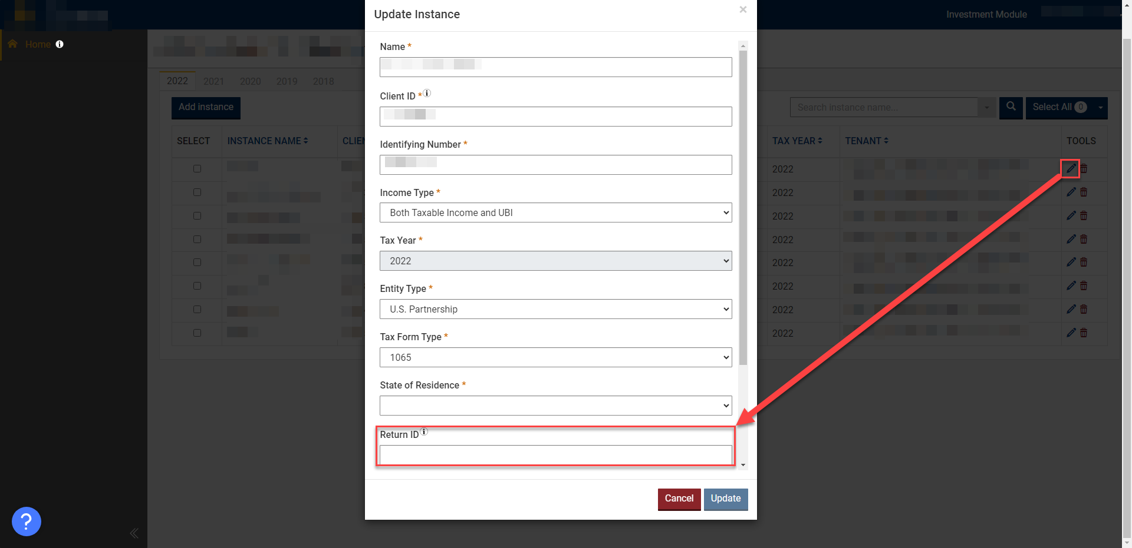
Task: Expand the Select All dropdown arrow
Action: pyautogui.click(x=1100, y=108)
